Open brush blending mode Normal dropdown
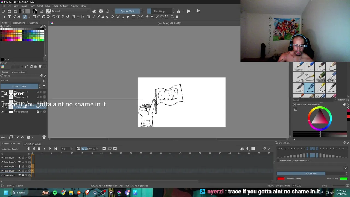The height and width of the screenshot is (197, 350). [71, 11]
